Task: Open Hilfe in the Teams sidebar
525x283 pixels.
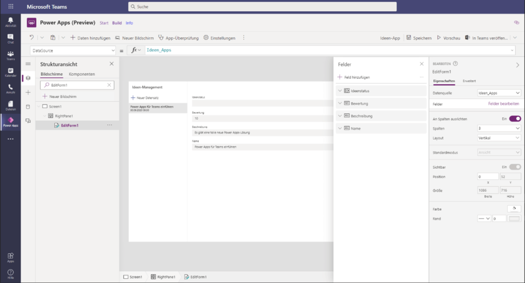Action: (10, 274)
